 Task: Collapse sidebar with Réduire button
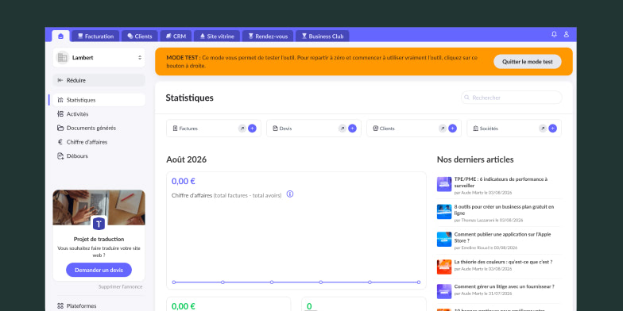coord(99,80)
